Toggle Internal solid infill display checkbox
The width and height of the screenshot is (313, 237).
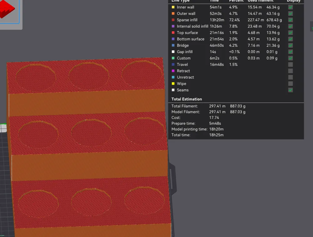pos(290,26)
